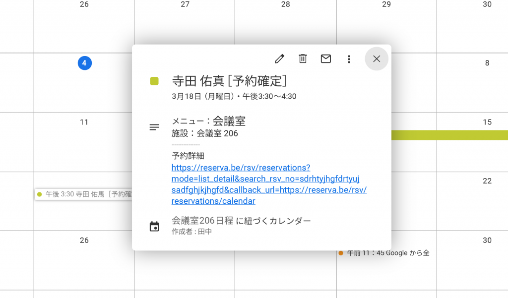Email guests using the envelope icon
Viewport: 508px width, 298px height.
click(x=326, y=59)
